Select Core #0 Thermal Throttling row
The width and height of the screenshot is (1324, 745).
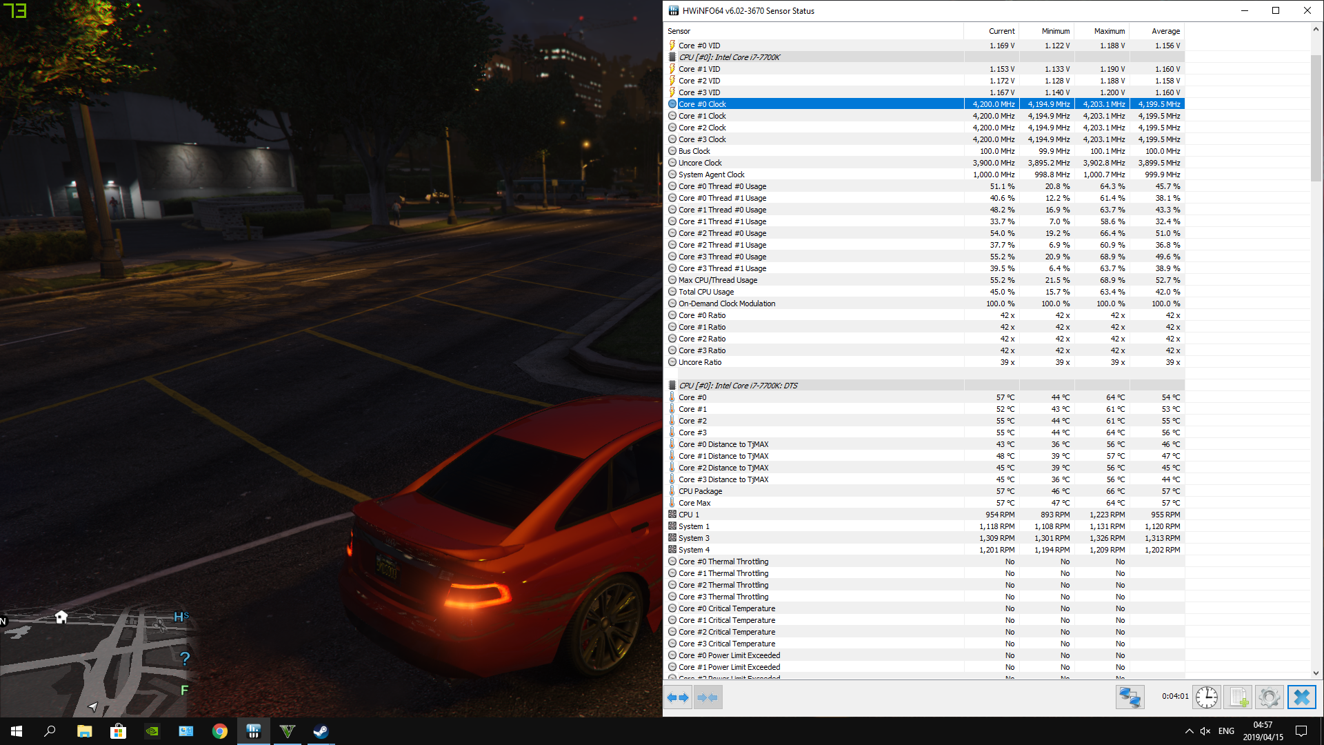pos(925,562)
